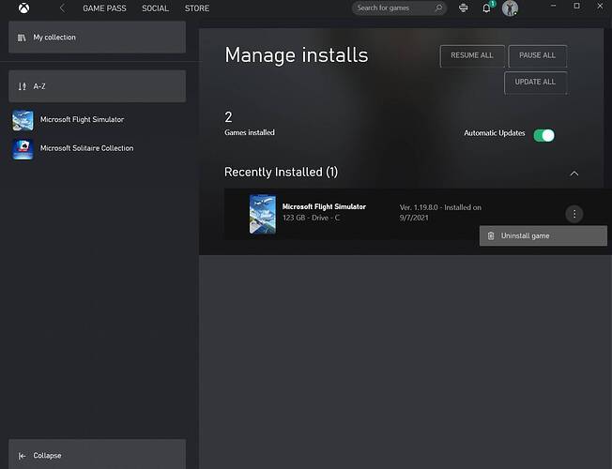
Task: Collapse the sidebar panel
Action: point(98,455)
